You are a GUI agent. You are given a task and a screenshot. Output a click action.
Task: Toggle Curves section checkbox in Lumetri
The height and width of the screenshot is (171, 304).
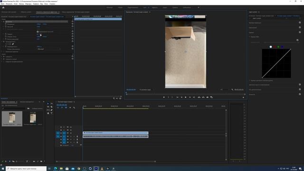click(x=300, y=32)
